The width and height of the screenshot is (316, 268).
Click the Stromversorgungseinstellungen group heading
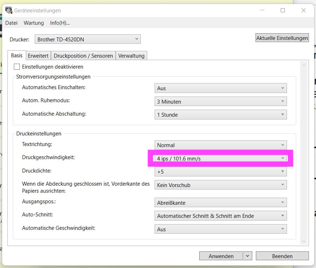[x=53, y=77]
